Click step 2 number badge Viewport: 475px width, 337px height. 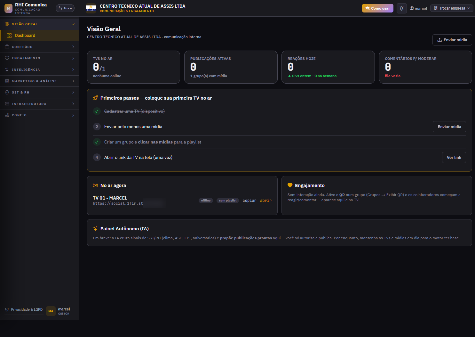click(97, 127)
